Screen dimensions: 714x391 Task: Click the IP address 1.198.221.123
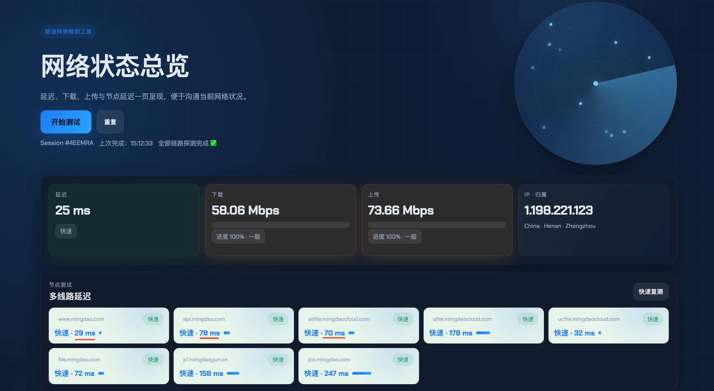point(558,210)
